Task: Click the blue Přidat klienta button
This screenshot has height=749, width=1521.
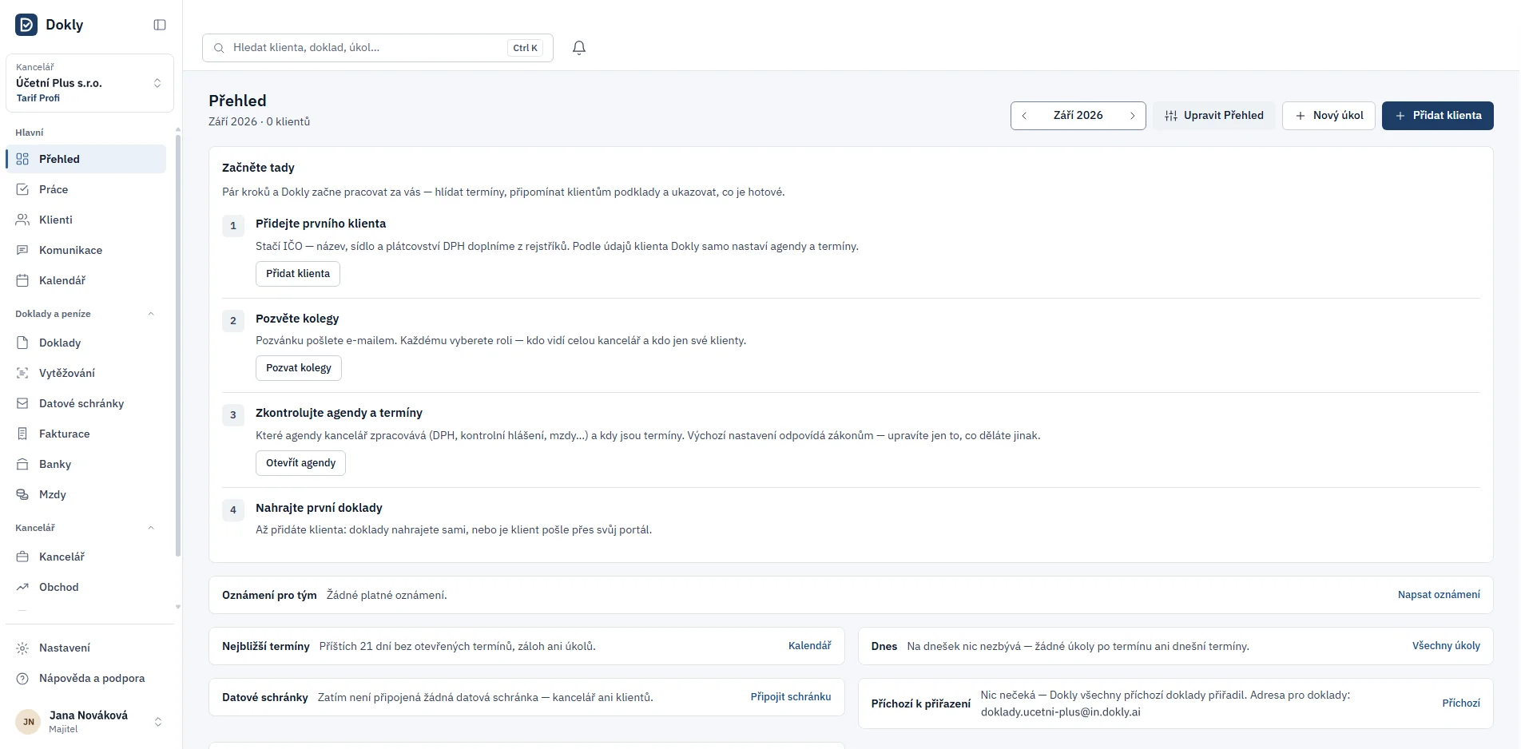Action: (x=1437, y=116)
